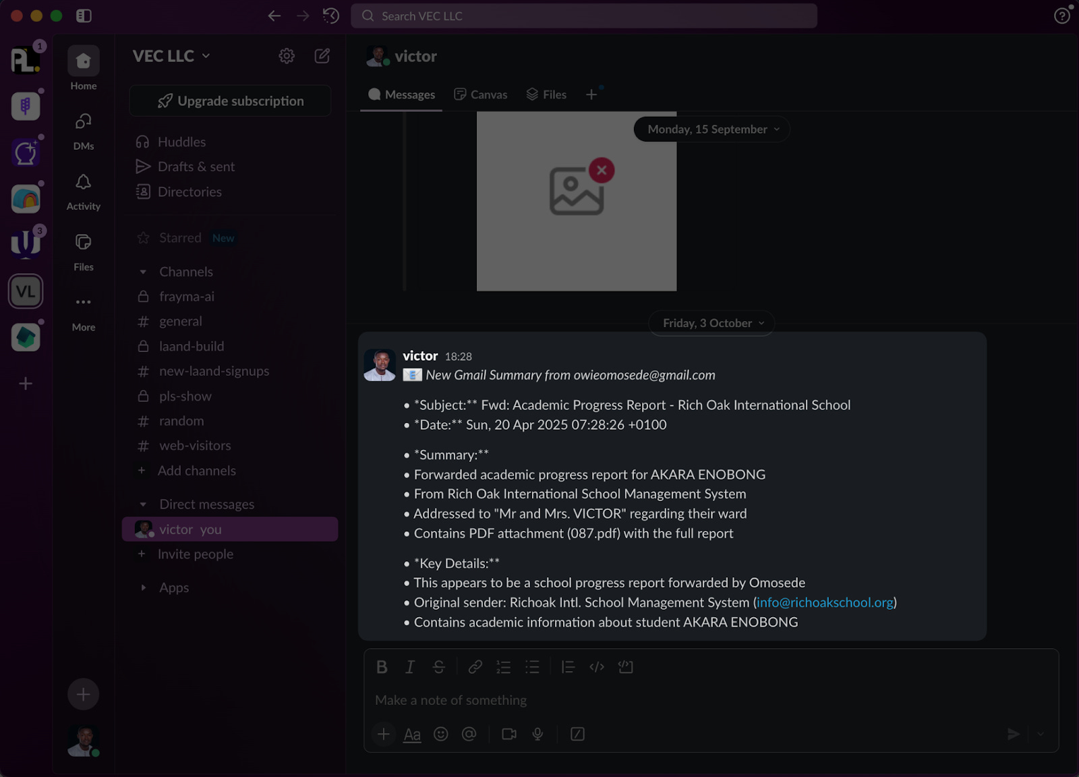
Task: Start an ordered list
Action: click(x=504, y=667)
